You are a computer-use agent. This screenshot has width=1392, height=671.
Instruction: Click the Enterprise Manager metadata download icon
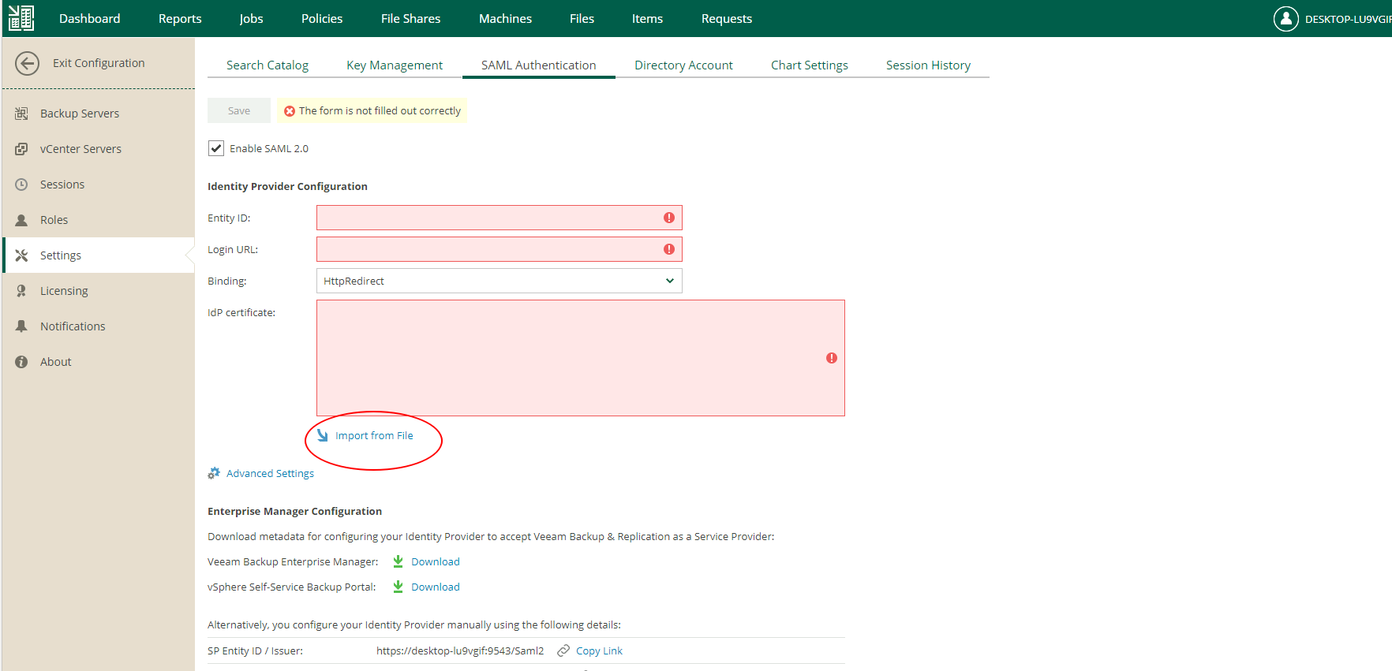tap(398, 561)
